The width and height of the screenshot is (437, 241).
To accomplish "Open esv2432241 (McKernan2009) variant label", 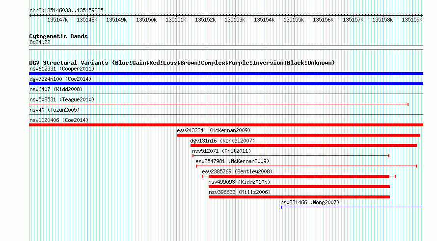I will 214,130.
